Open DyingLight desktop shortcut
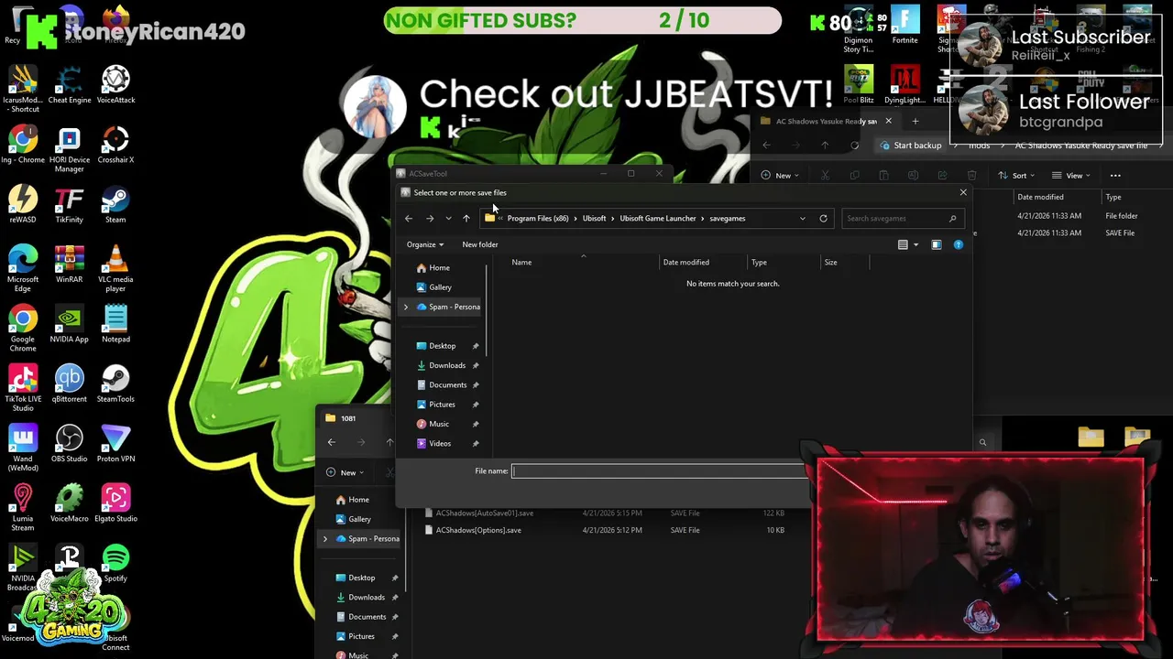Image resolution: width=1173 pixels, height=659 pixels. click(x=904, y=84)
